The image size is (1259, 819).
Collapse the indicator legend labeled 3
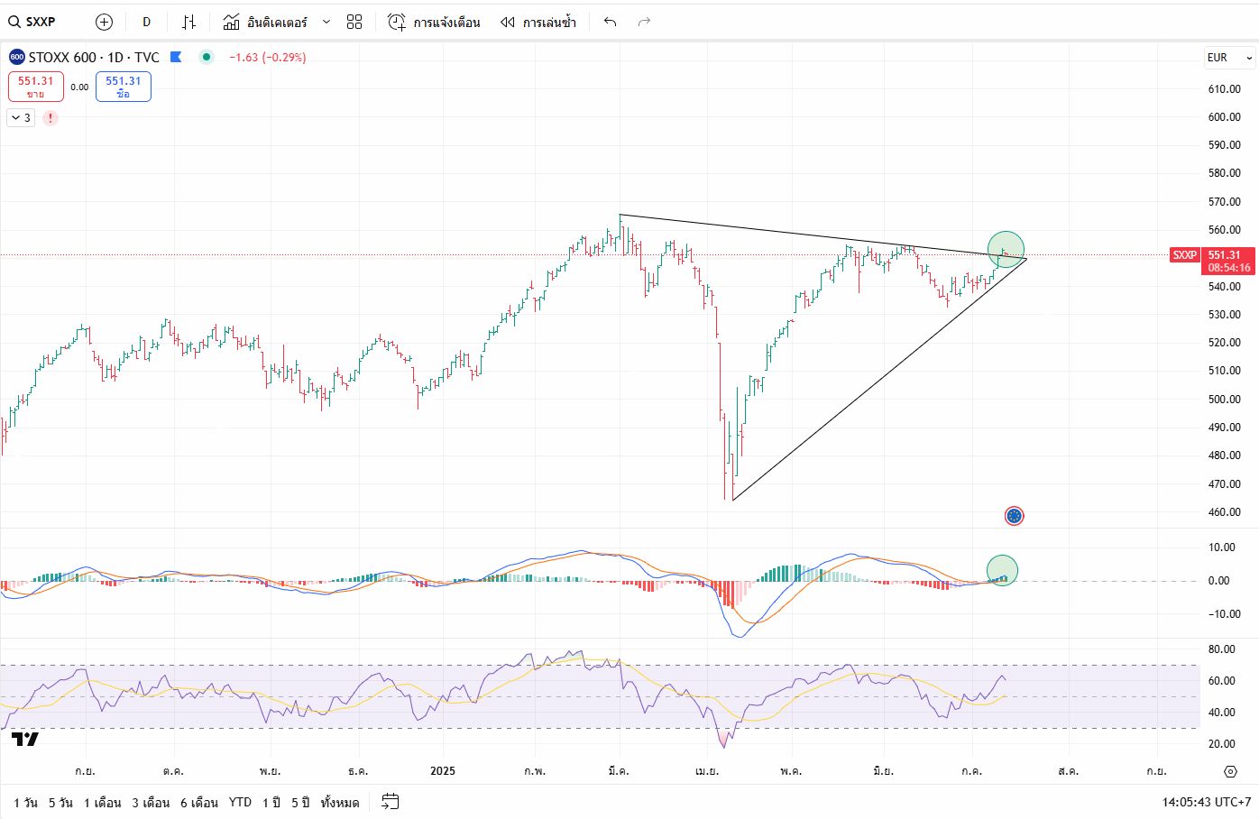tap(21, 117)
